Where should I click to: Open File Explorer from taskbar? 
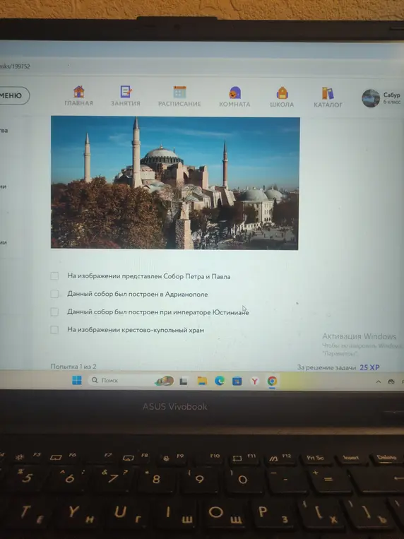[x=202, y=381]
